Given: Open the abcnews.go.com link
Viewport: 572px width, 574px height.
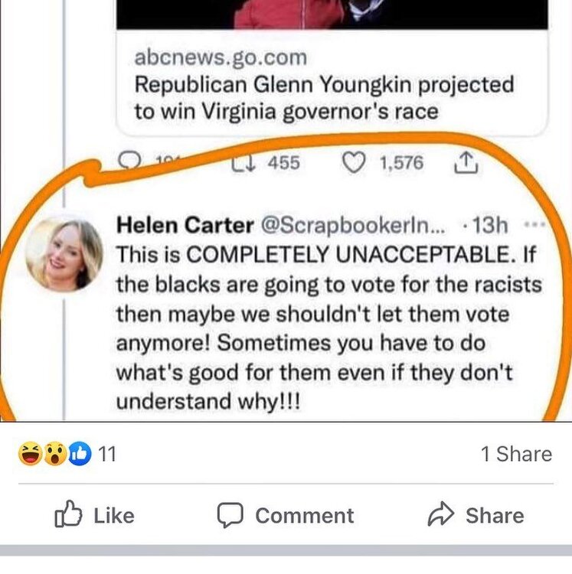Looking at the screenshot, I should 220,57.
